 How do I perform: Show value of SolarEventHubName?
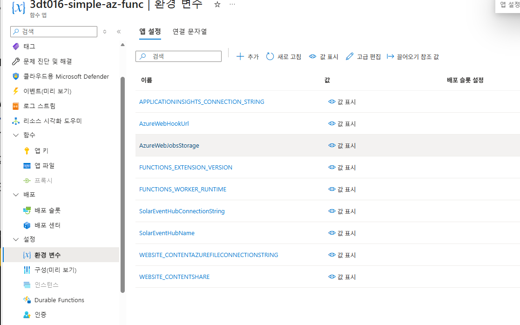tap(342, 233)
